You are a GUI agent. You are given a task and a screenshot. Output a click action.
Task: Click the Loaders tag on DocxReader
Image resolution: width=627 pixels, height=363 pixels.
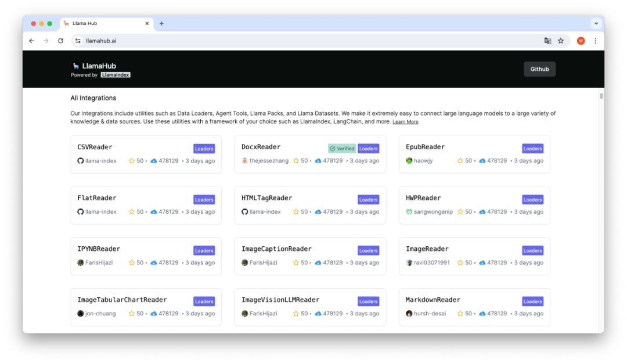pos(368,149)
